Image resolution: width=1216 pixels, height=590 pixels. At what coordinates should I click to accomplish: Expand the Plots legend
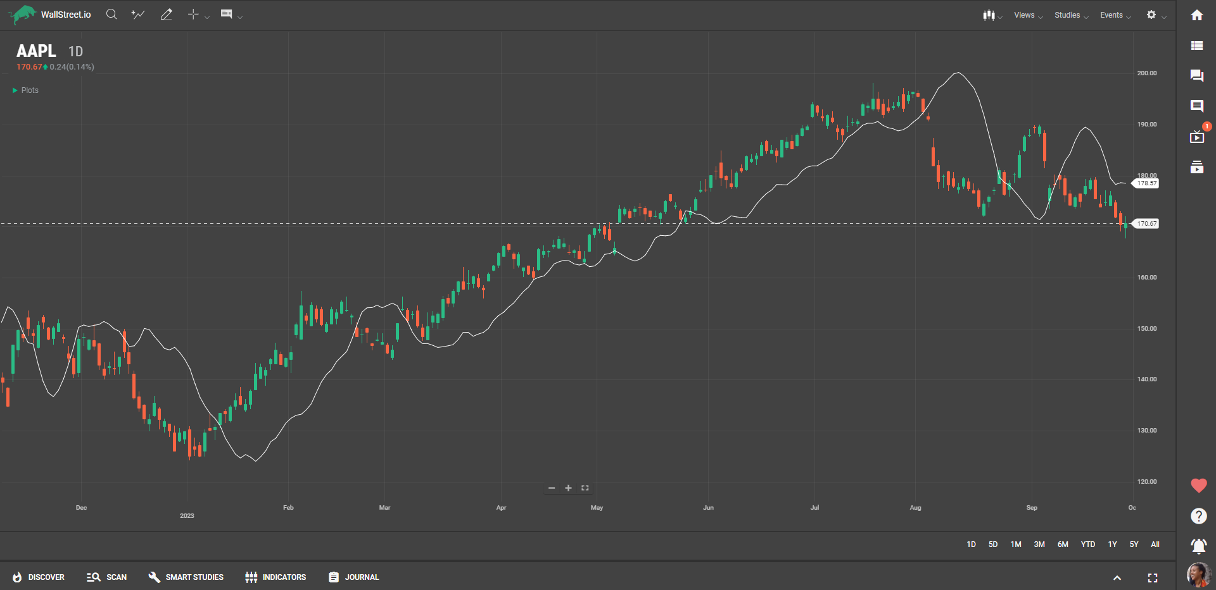25,90
